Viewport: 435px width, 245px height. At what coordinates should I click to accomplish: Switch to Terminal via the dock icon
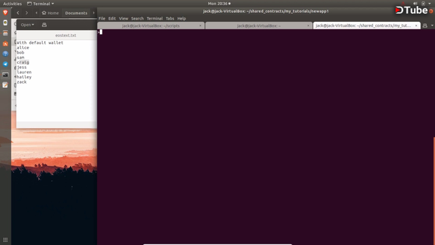point(5,75)
